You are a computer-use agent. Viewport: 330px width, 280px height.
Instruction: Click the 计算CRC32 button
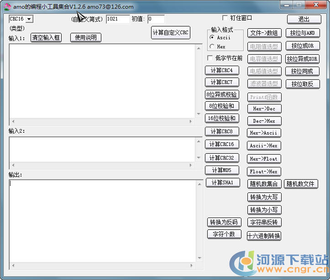pos(222,158)
